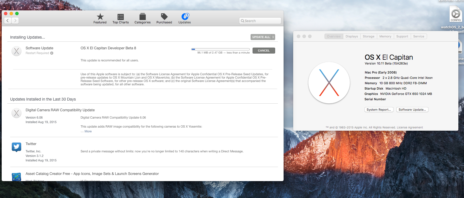Click the Twitter Version 3.1.2 text
464x198 pixels.
point(34,156)
